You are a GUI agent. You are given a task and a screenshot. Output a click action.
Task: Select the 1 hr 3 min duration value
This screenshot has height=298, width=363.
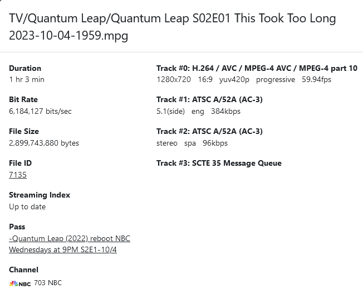27,79
